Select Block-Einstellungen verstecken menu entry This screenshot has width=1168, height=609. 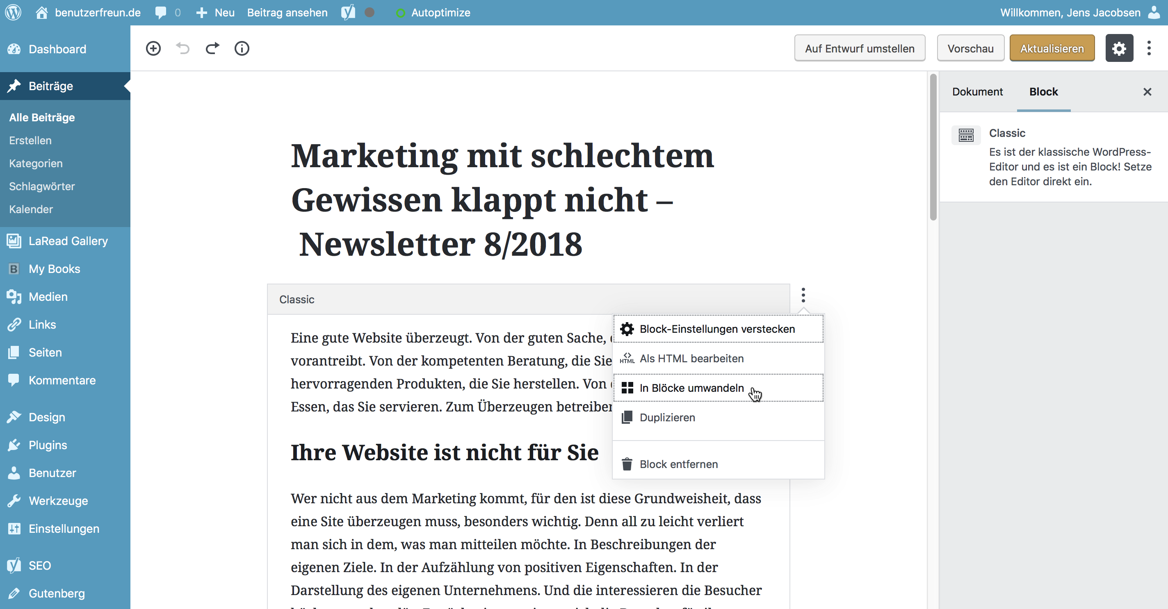(718, 329)
